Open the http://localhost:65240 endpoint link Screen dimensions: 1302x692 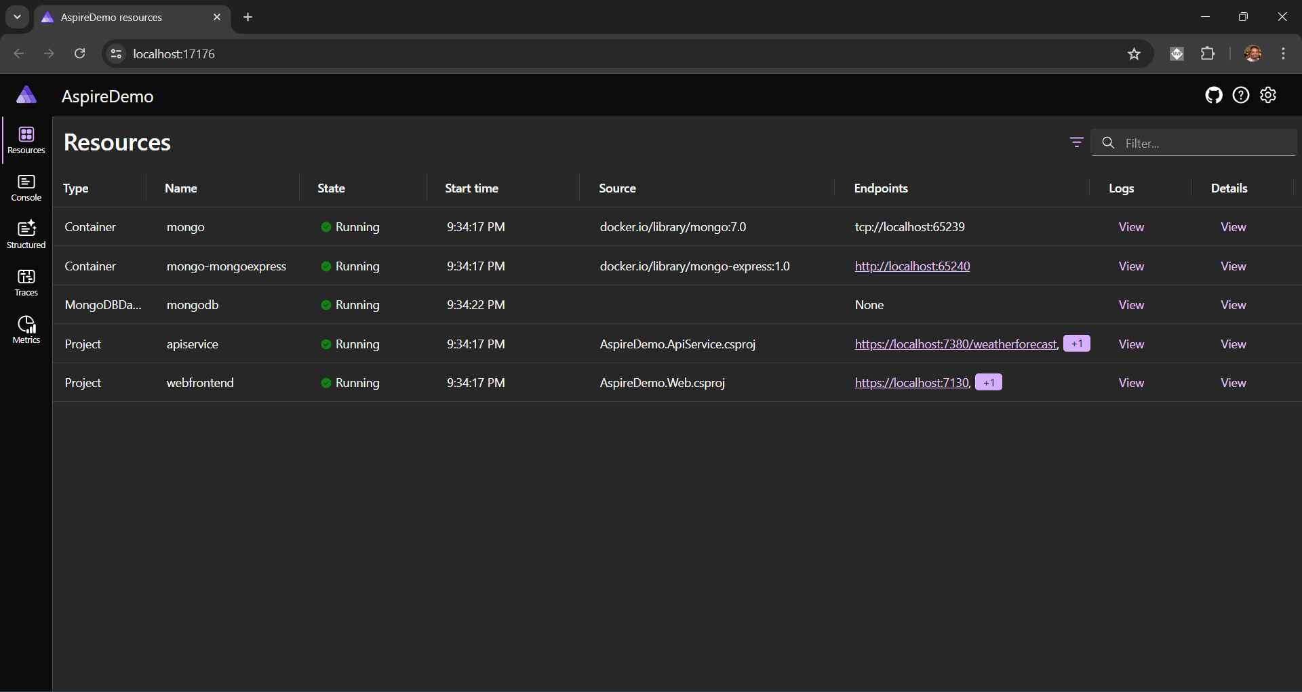click(912, 266)
